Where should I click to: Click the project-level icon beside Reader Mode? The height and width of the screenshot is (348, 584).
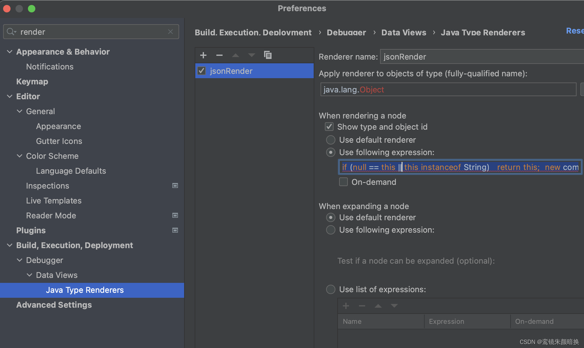(175, 215)
